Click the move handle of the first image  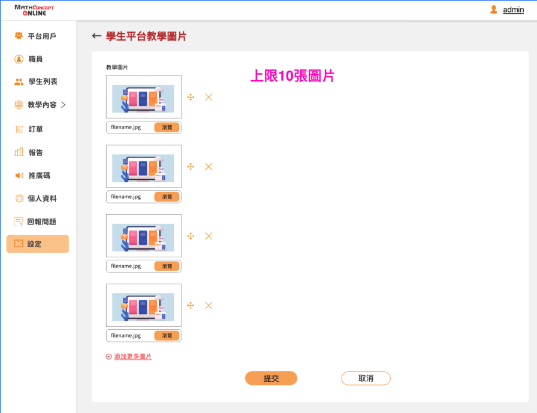[191, 97]
